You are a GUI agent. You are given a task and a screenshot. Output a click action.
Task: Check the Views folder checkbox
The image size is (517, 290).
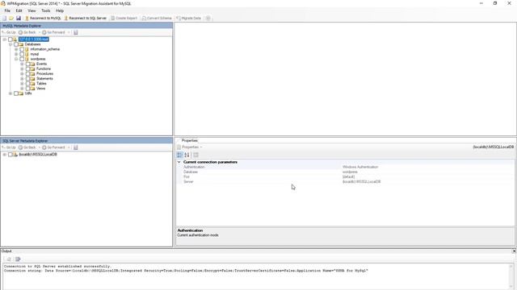(x=27, y=89)
